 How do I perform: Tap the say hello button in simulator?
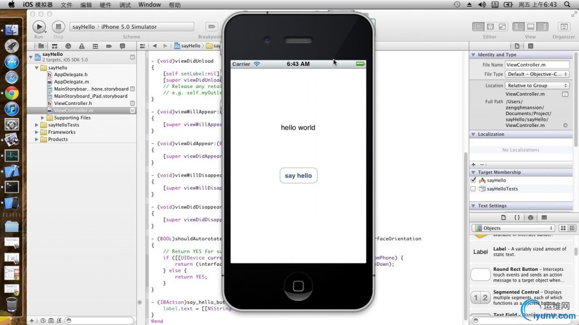click(299, 175)
